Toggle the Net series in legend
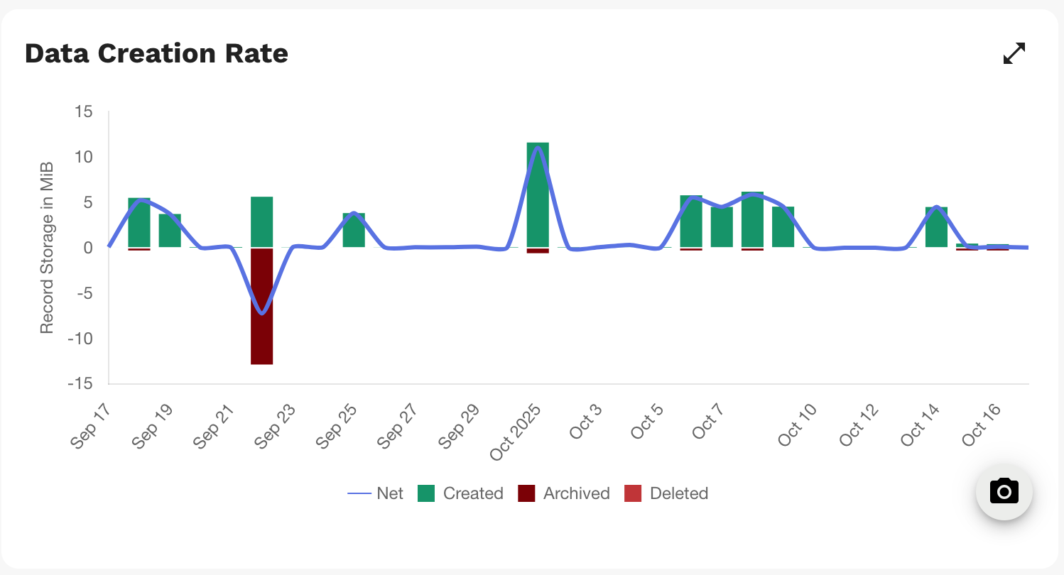The width and height of the screenshot is (1064, 575). tap(390, 493)
